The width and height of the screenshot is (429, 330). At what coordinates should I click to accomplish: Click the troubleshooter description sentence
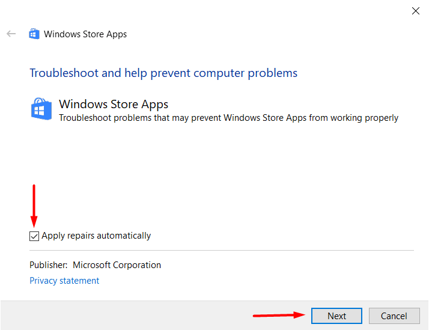228,118
